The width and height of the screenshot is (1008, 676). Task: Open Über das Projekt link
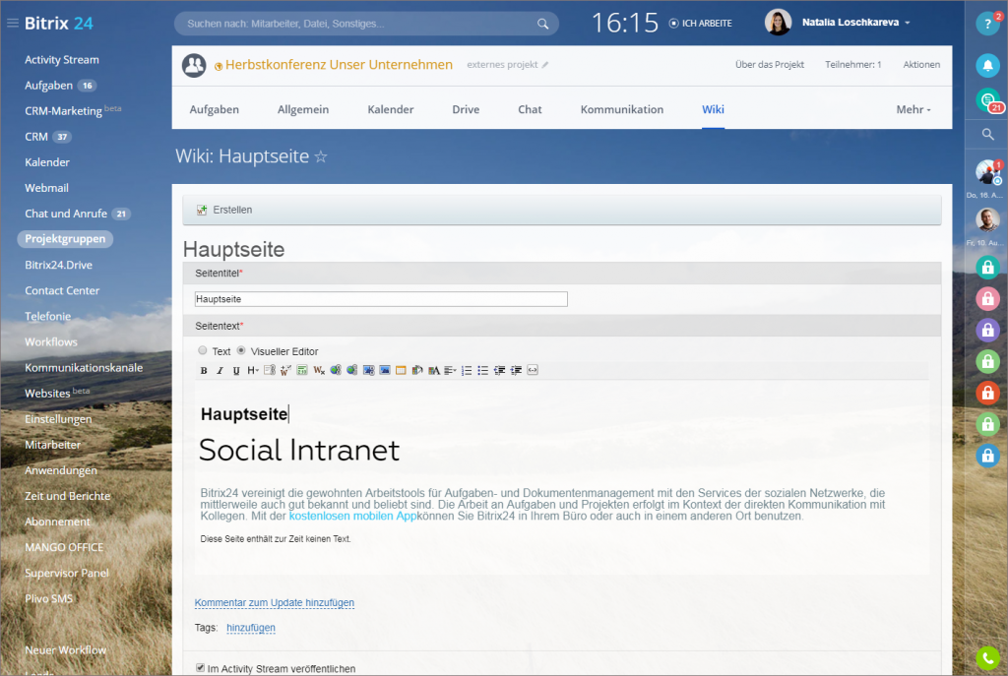coord(770,64)
